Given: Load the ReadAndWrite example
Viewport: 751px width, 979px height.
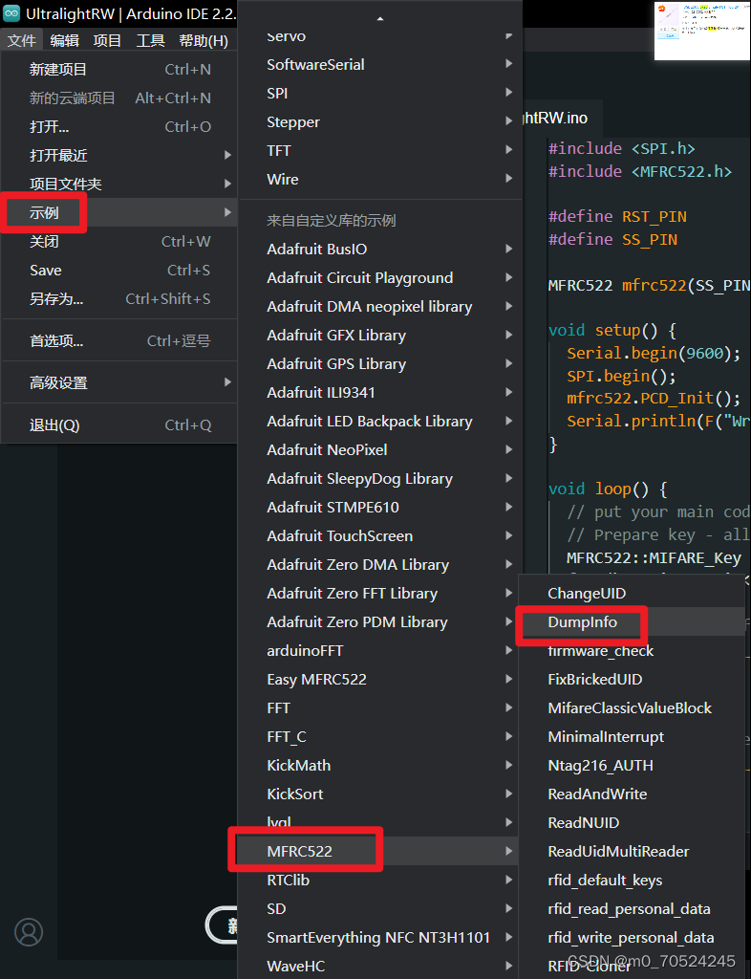Looking at the screenshot, I should pyautogui.click(x=633, y=794).
